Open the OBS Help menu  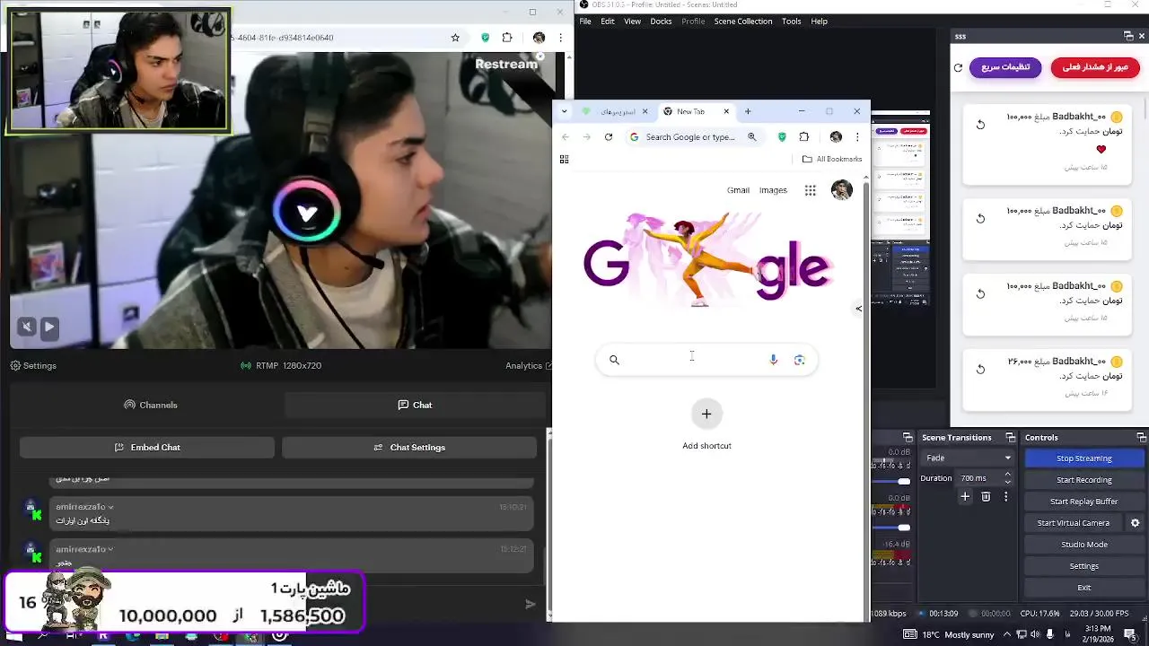tap(820, 22)
